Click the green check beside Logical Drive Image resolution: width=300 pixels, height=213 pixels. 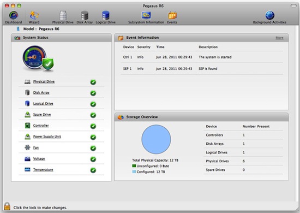coord(93,104)
